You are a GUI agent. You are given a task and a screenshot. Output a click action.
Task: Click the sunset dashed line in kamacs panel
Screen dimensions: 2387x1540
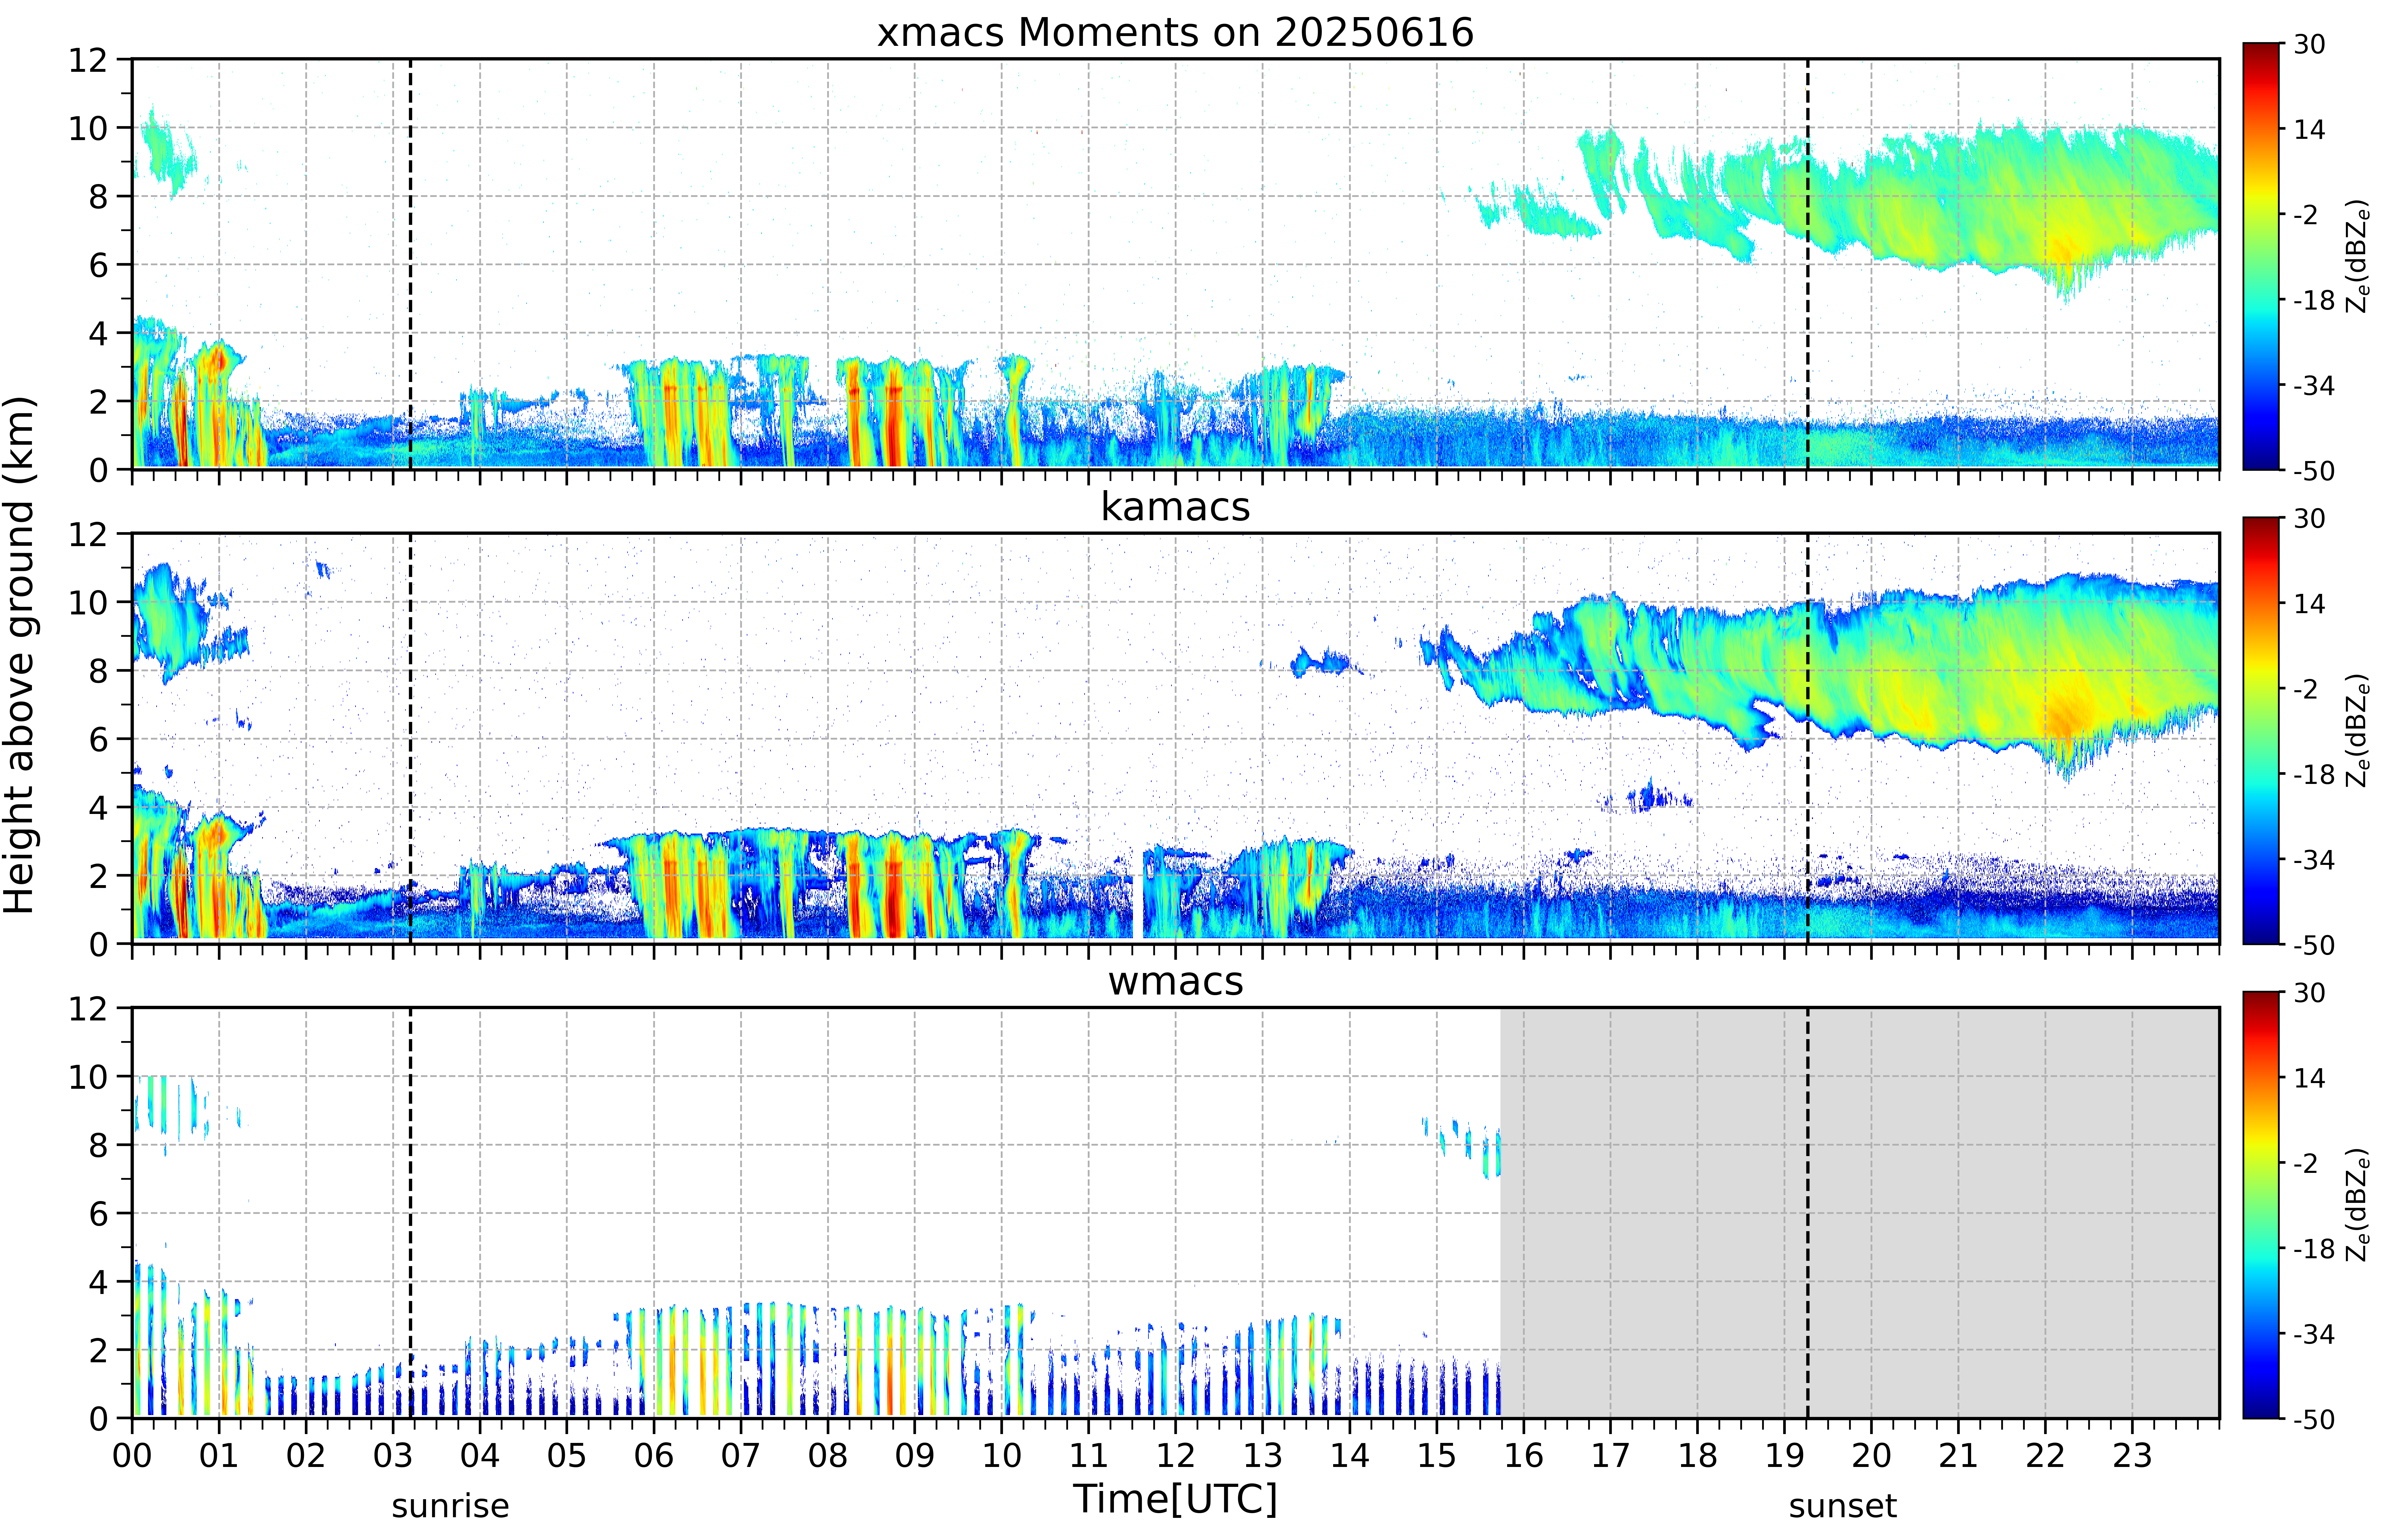(1808, 738)
